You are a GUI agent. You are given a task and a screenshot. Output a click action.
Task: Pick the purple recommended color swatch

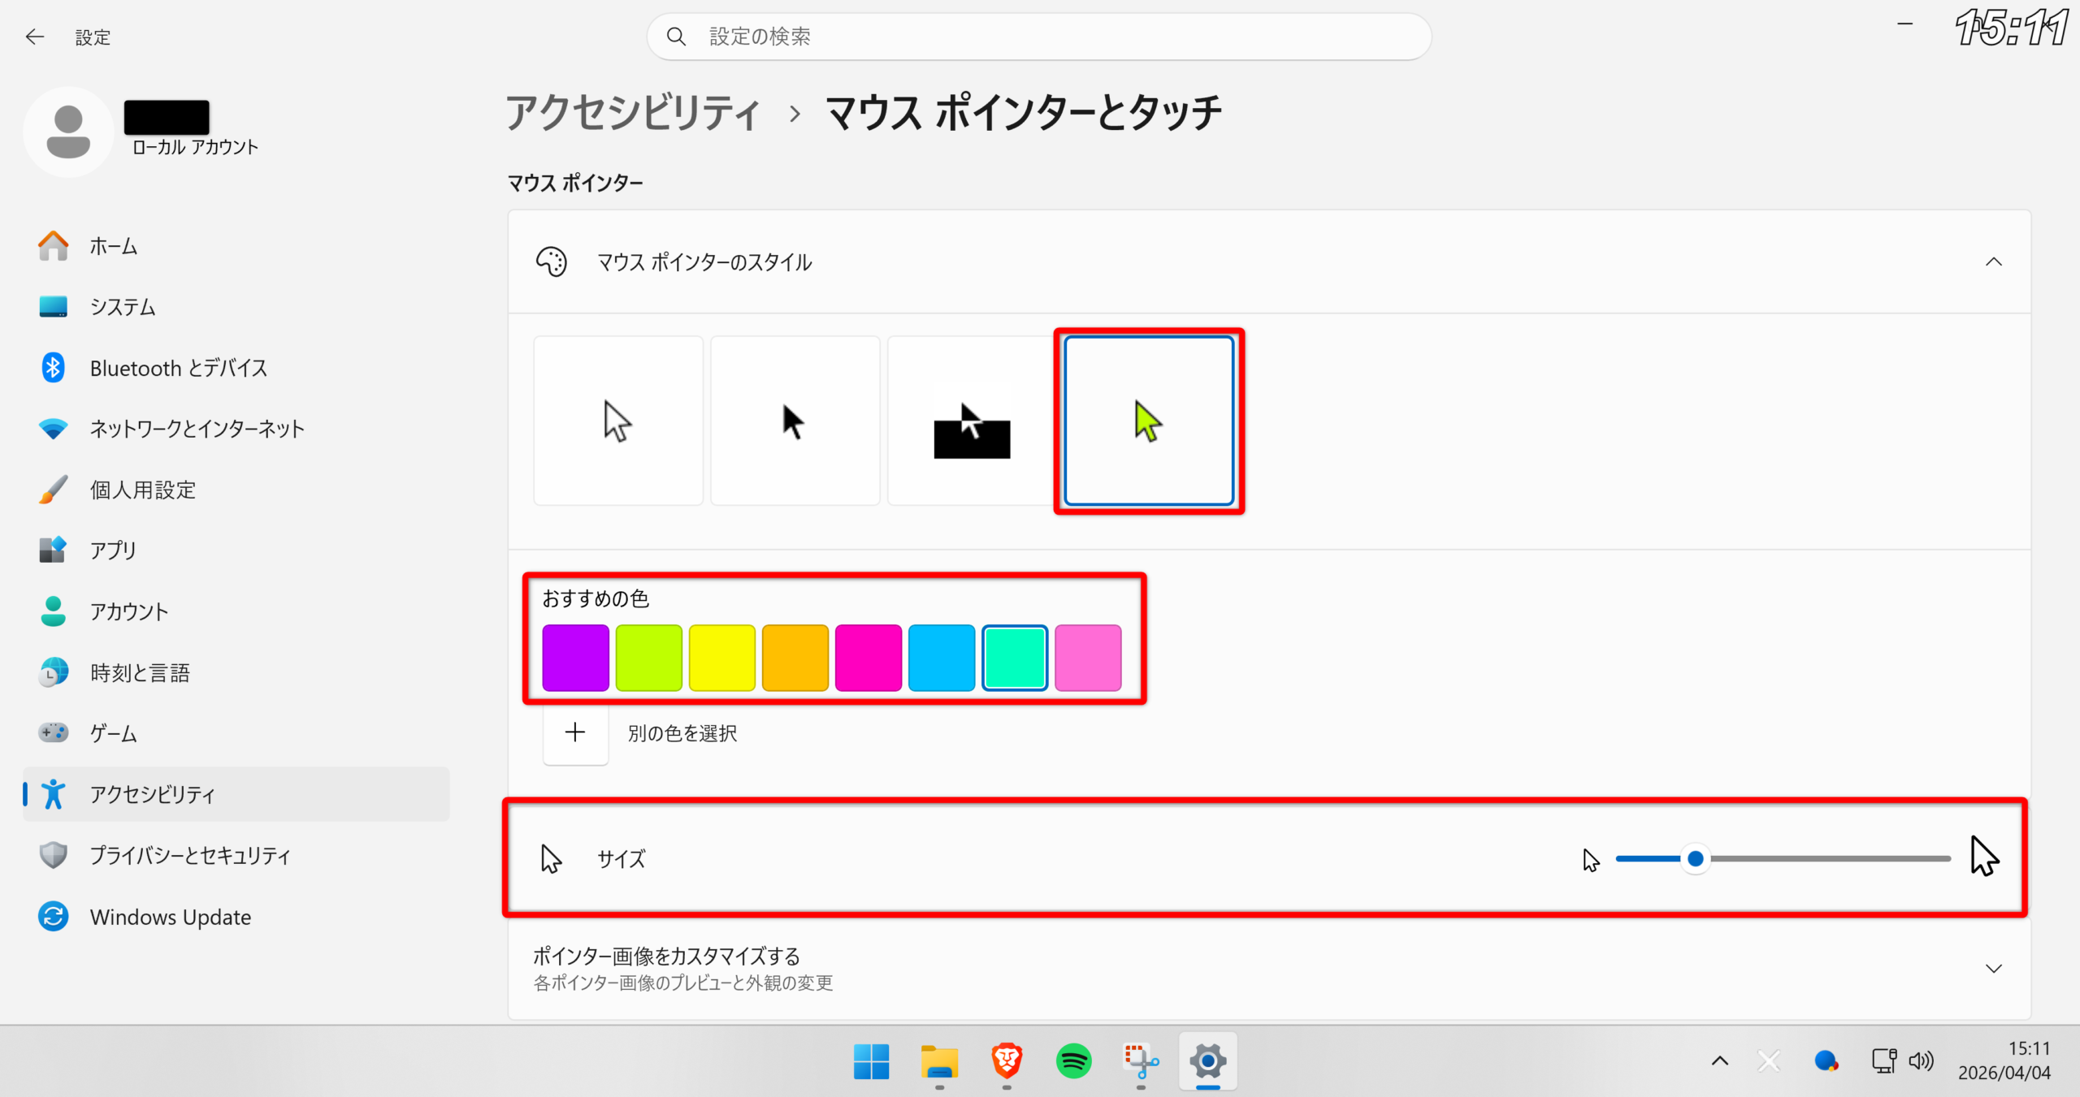(575, 658)
